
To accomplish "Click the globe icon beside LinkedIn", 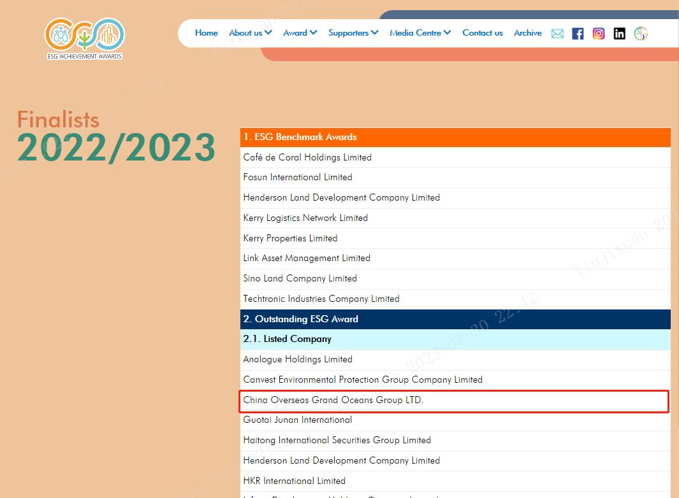I will pos(641,33).
